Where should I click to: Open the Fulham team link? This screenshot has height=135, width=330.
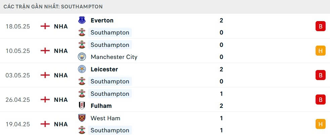pyautogui.click(x=101, y=106)
